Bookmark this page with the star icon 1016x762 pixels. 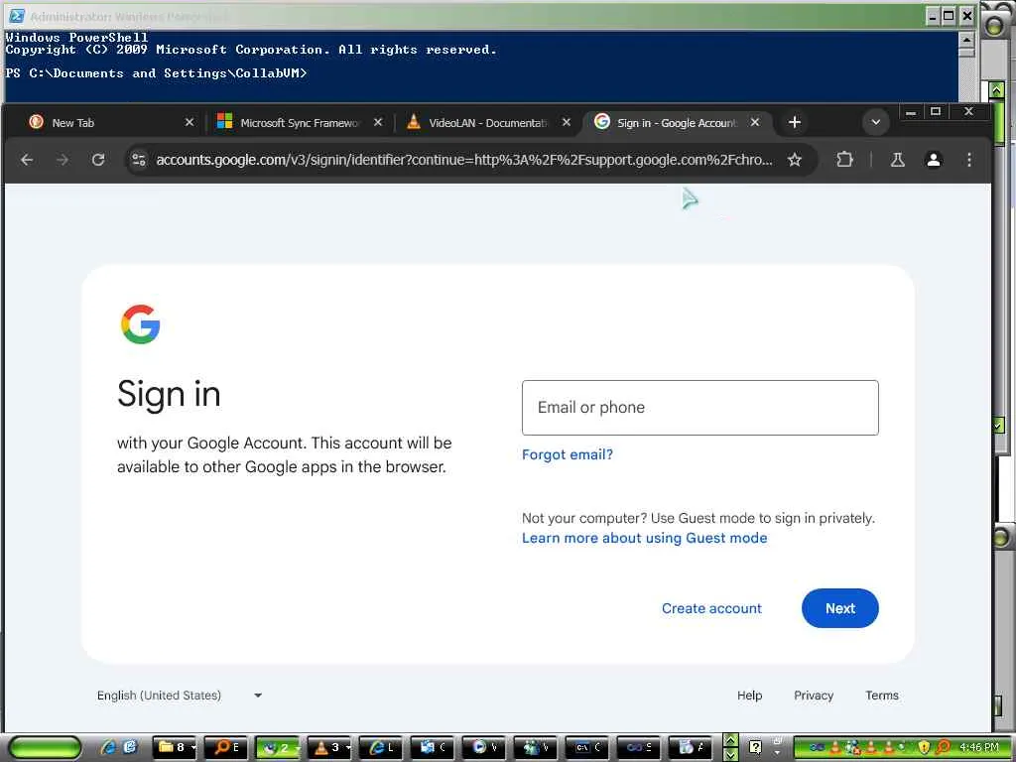tap(795, 160)
